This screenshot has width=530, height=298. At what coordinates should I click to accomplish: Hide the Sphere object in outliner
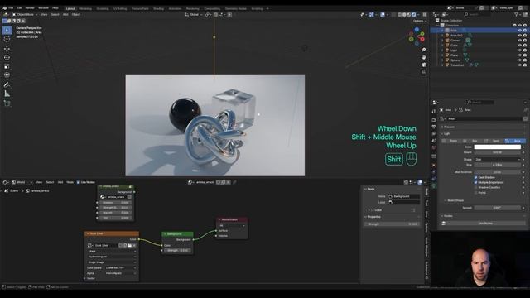[x=520, y=60]
